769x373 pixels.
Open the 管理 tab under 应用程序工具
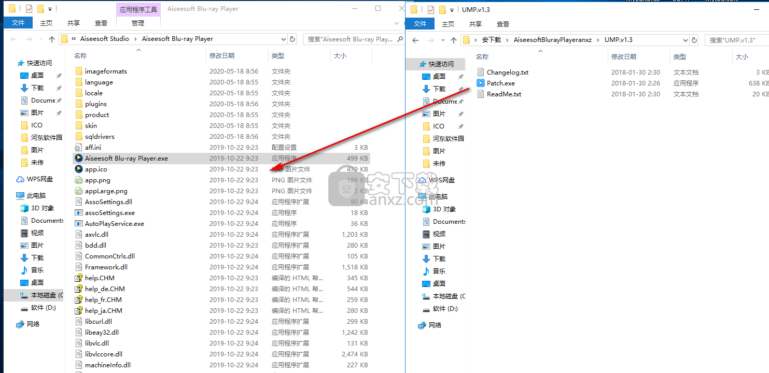138,23
